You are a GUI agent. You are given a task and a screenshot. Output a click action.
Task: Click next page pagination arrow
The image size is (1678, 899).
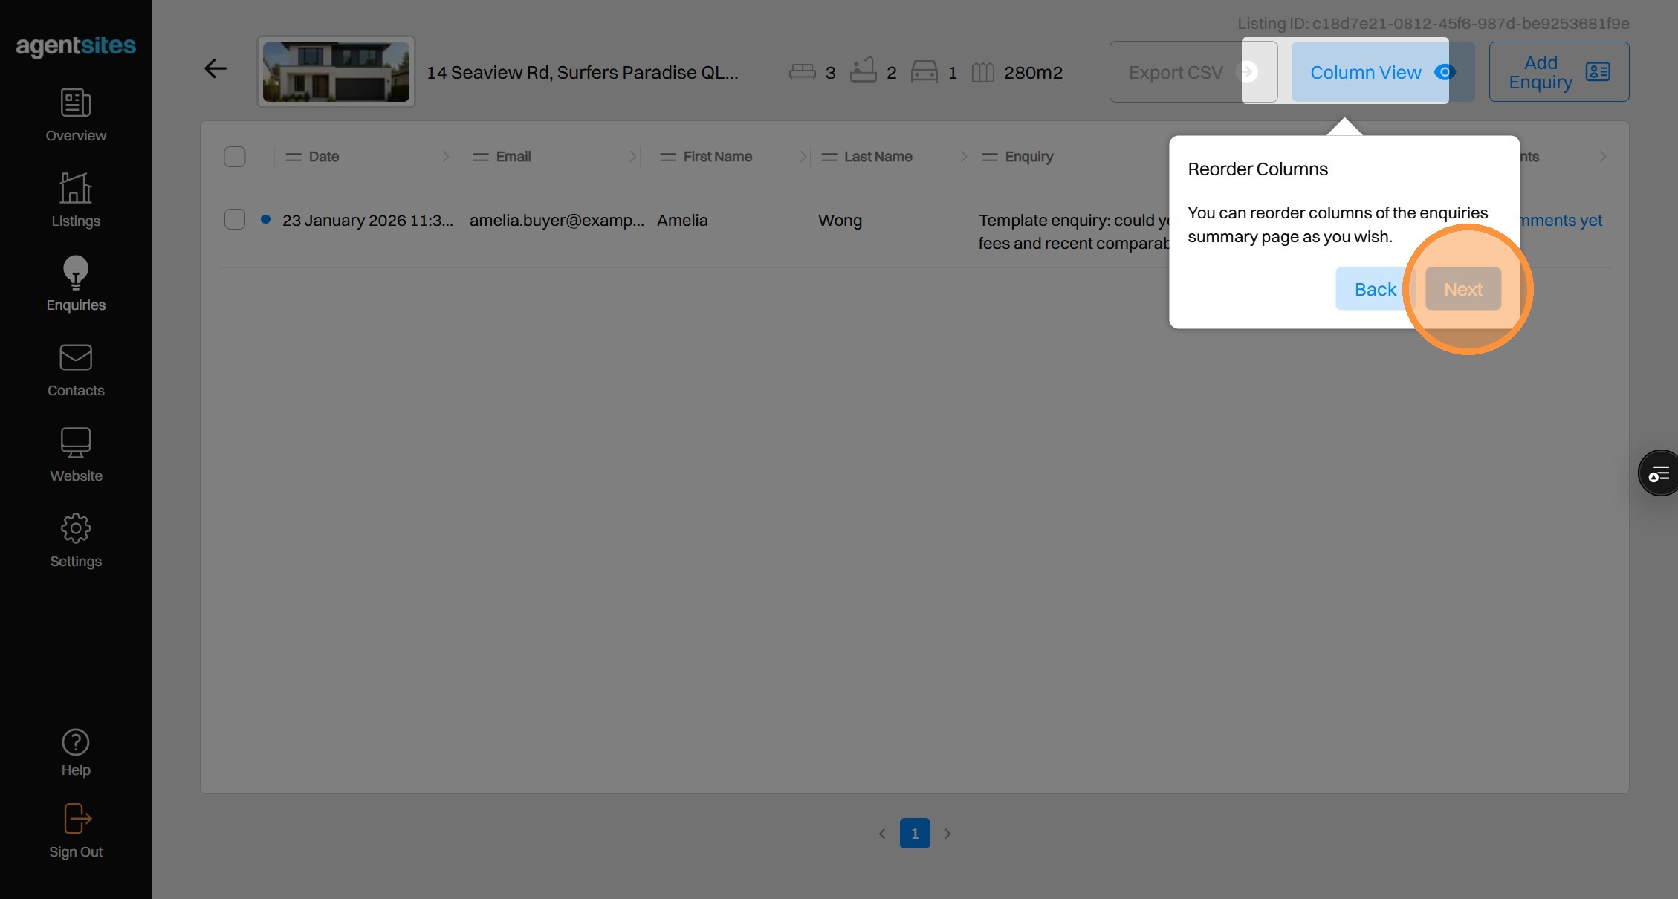pyautogui.click(x=947, y=834)
